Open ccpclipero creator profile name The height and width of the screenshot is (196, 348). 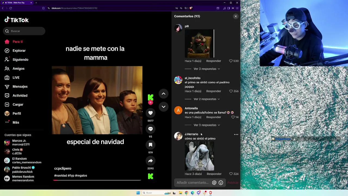point(63,169)
